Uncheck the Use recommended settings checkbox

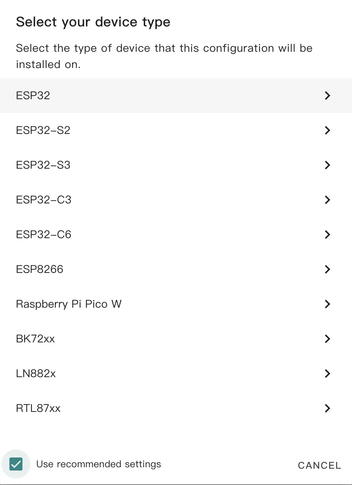pyautogui.click(x=16, y=464)
